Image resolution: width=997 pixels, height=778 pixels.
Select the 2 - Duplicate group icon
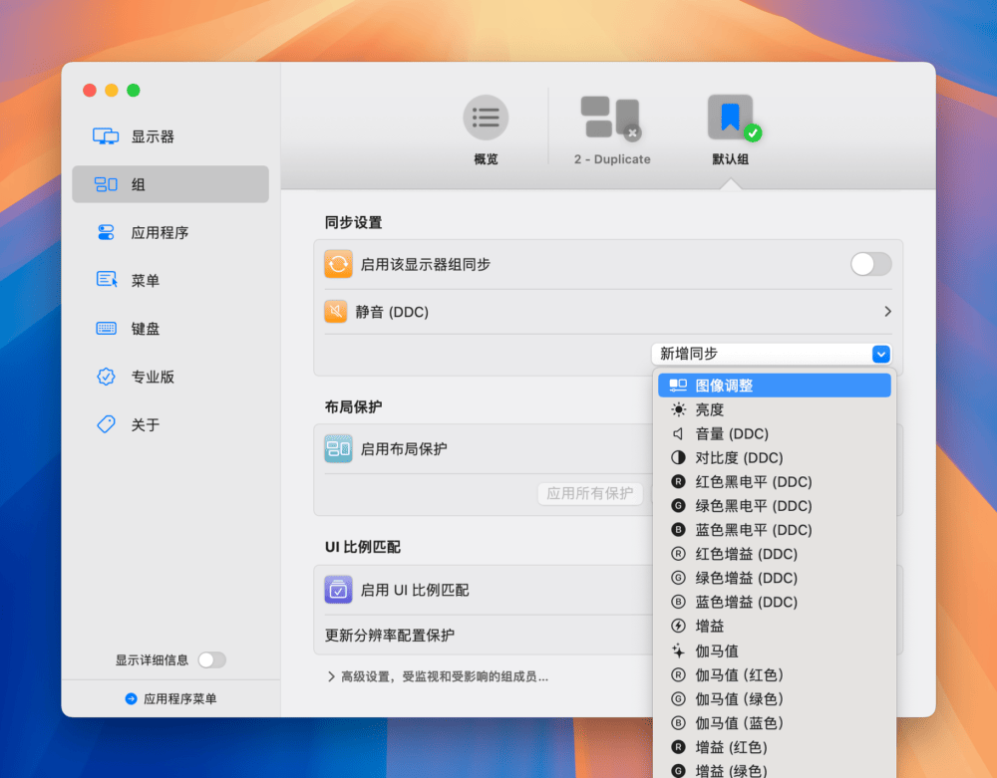(x=610, y=119)
